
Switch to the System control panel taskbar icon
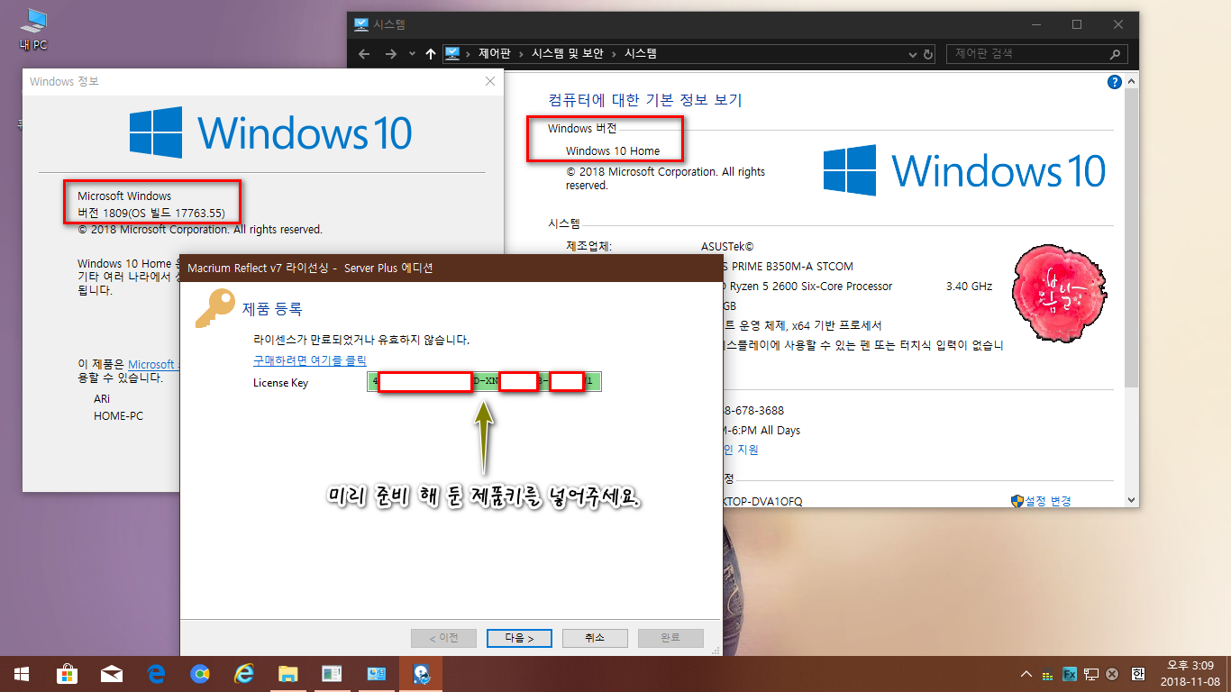pyautogui.click(x=377, y=674)
